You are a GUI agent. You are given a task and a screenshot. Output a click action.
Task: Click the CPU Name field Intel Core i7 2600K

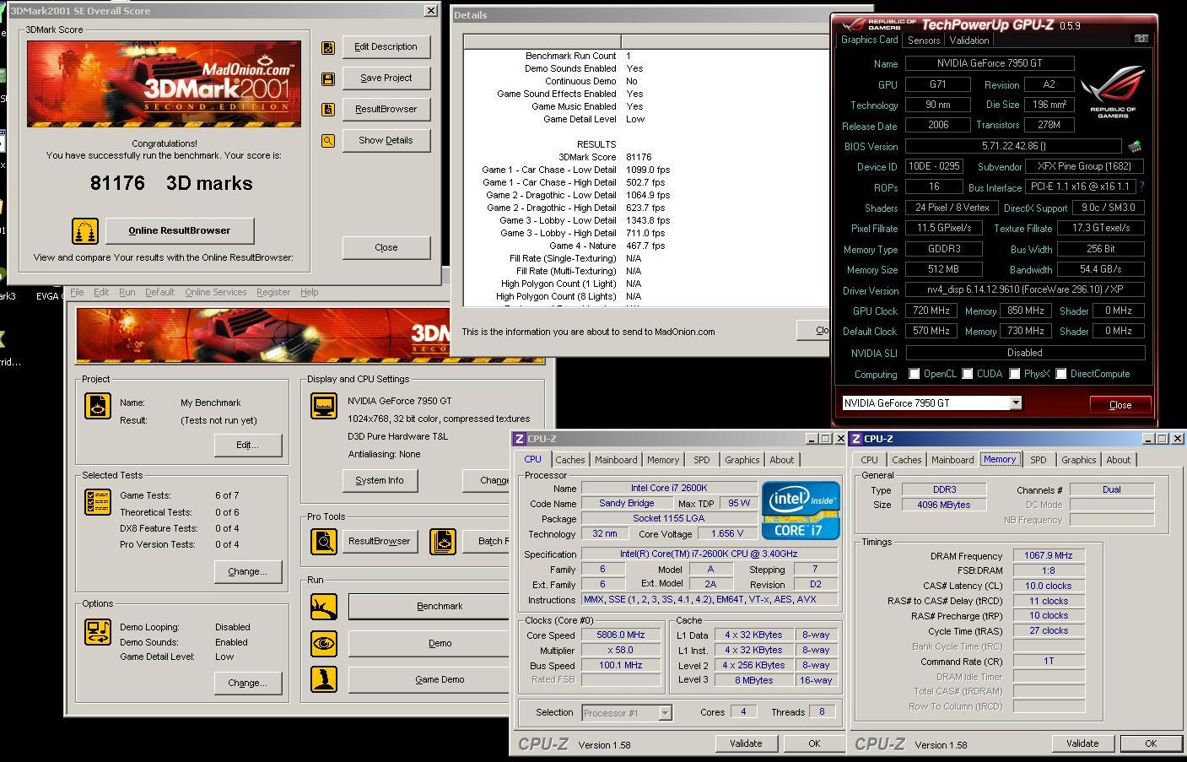669,488
